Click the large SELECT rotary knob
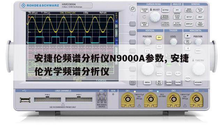The image size is (223, 125). click(155, 17)
